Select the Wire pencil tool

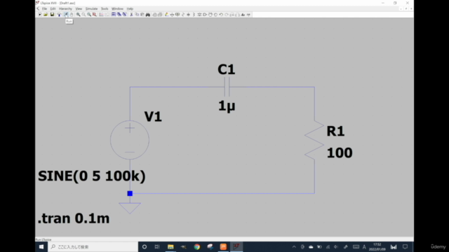click(167, 15)
